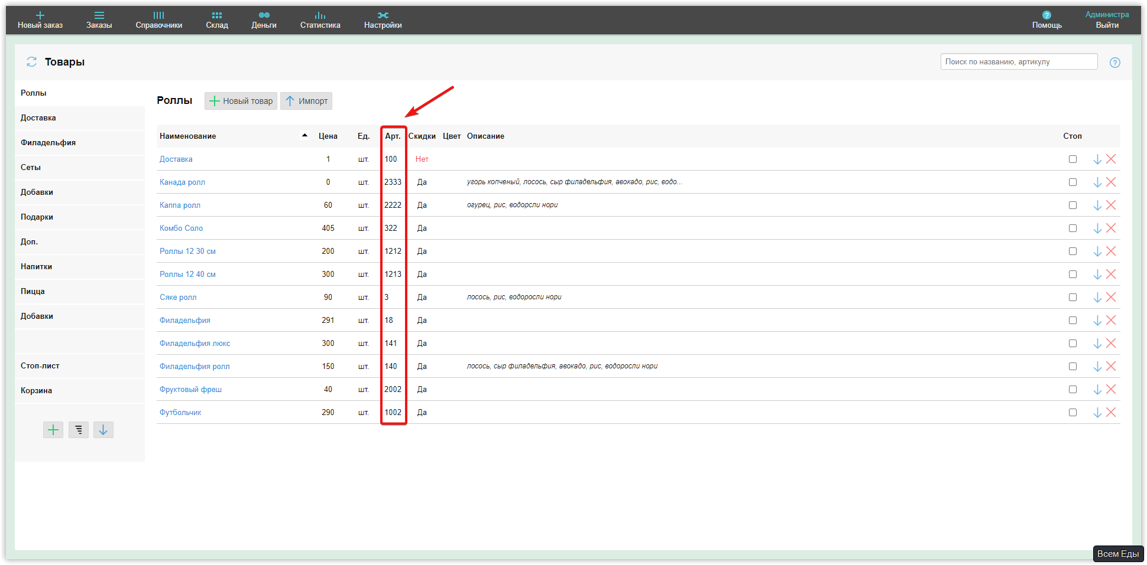Click the refresh icon next to Товары

[x=32, y=62]
